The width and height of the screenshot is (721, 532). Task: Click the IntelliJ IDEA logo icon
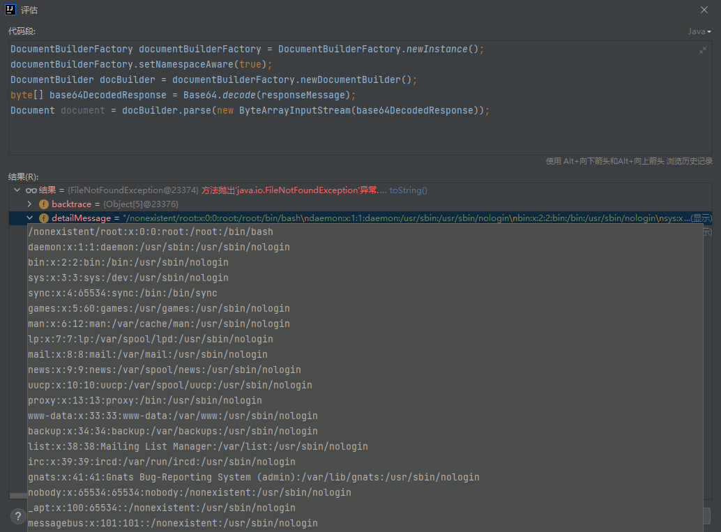pos(10,10)
